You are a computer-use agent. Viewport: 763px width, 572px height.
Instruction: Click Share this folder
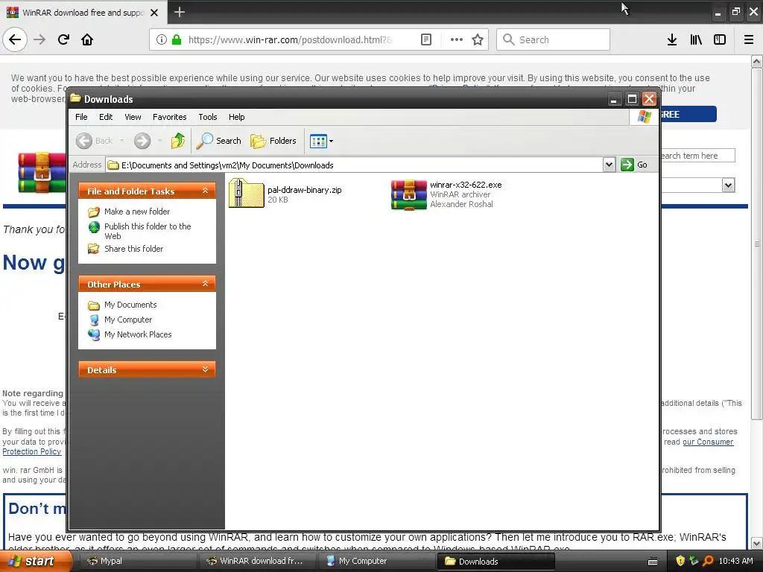click(x=134, y=249)
